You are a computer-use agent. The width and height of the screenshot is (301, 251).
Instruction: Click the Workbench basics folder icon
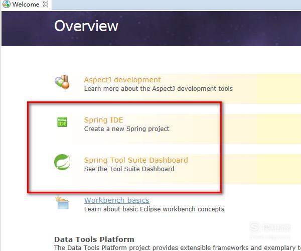click(x=62, y=202)
